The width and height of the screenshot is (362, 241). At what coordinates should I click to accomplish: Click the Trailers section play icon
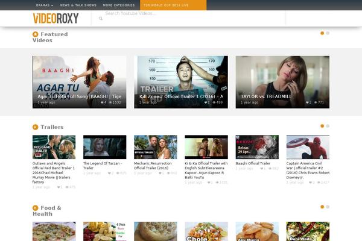36,127
